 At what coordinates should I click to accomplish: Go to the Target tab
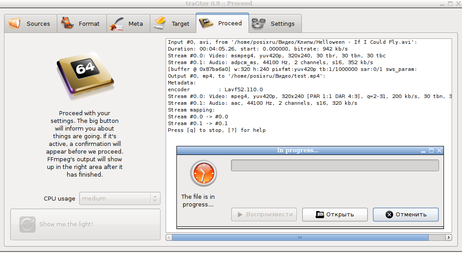(173, 23)
